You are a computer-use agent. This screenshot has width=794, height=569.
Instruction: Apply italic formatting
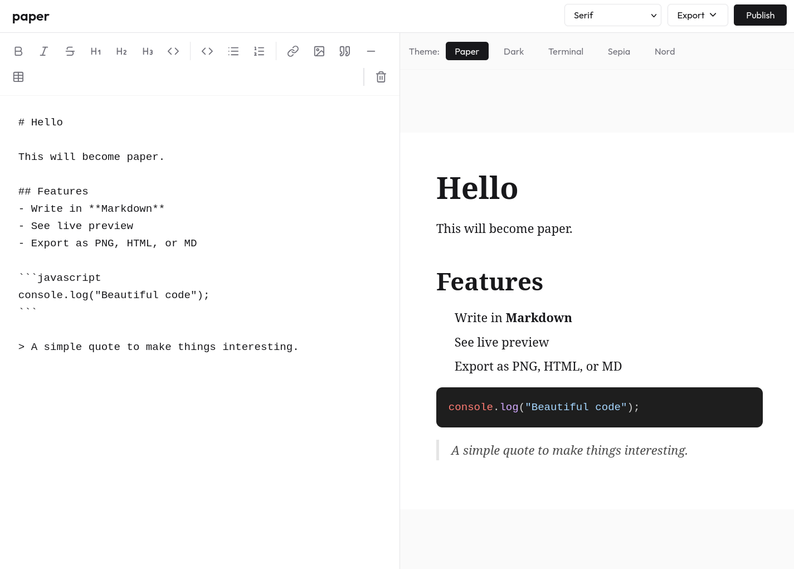pos(44,51)
